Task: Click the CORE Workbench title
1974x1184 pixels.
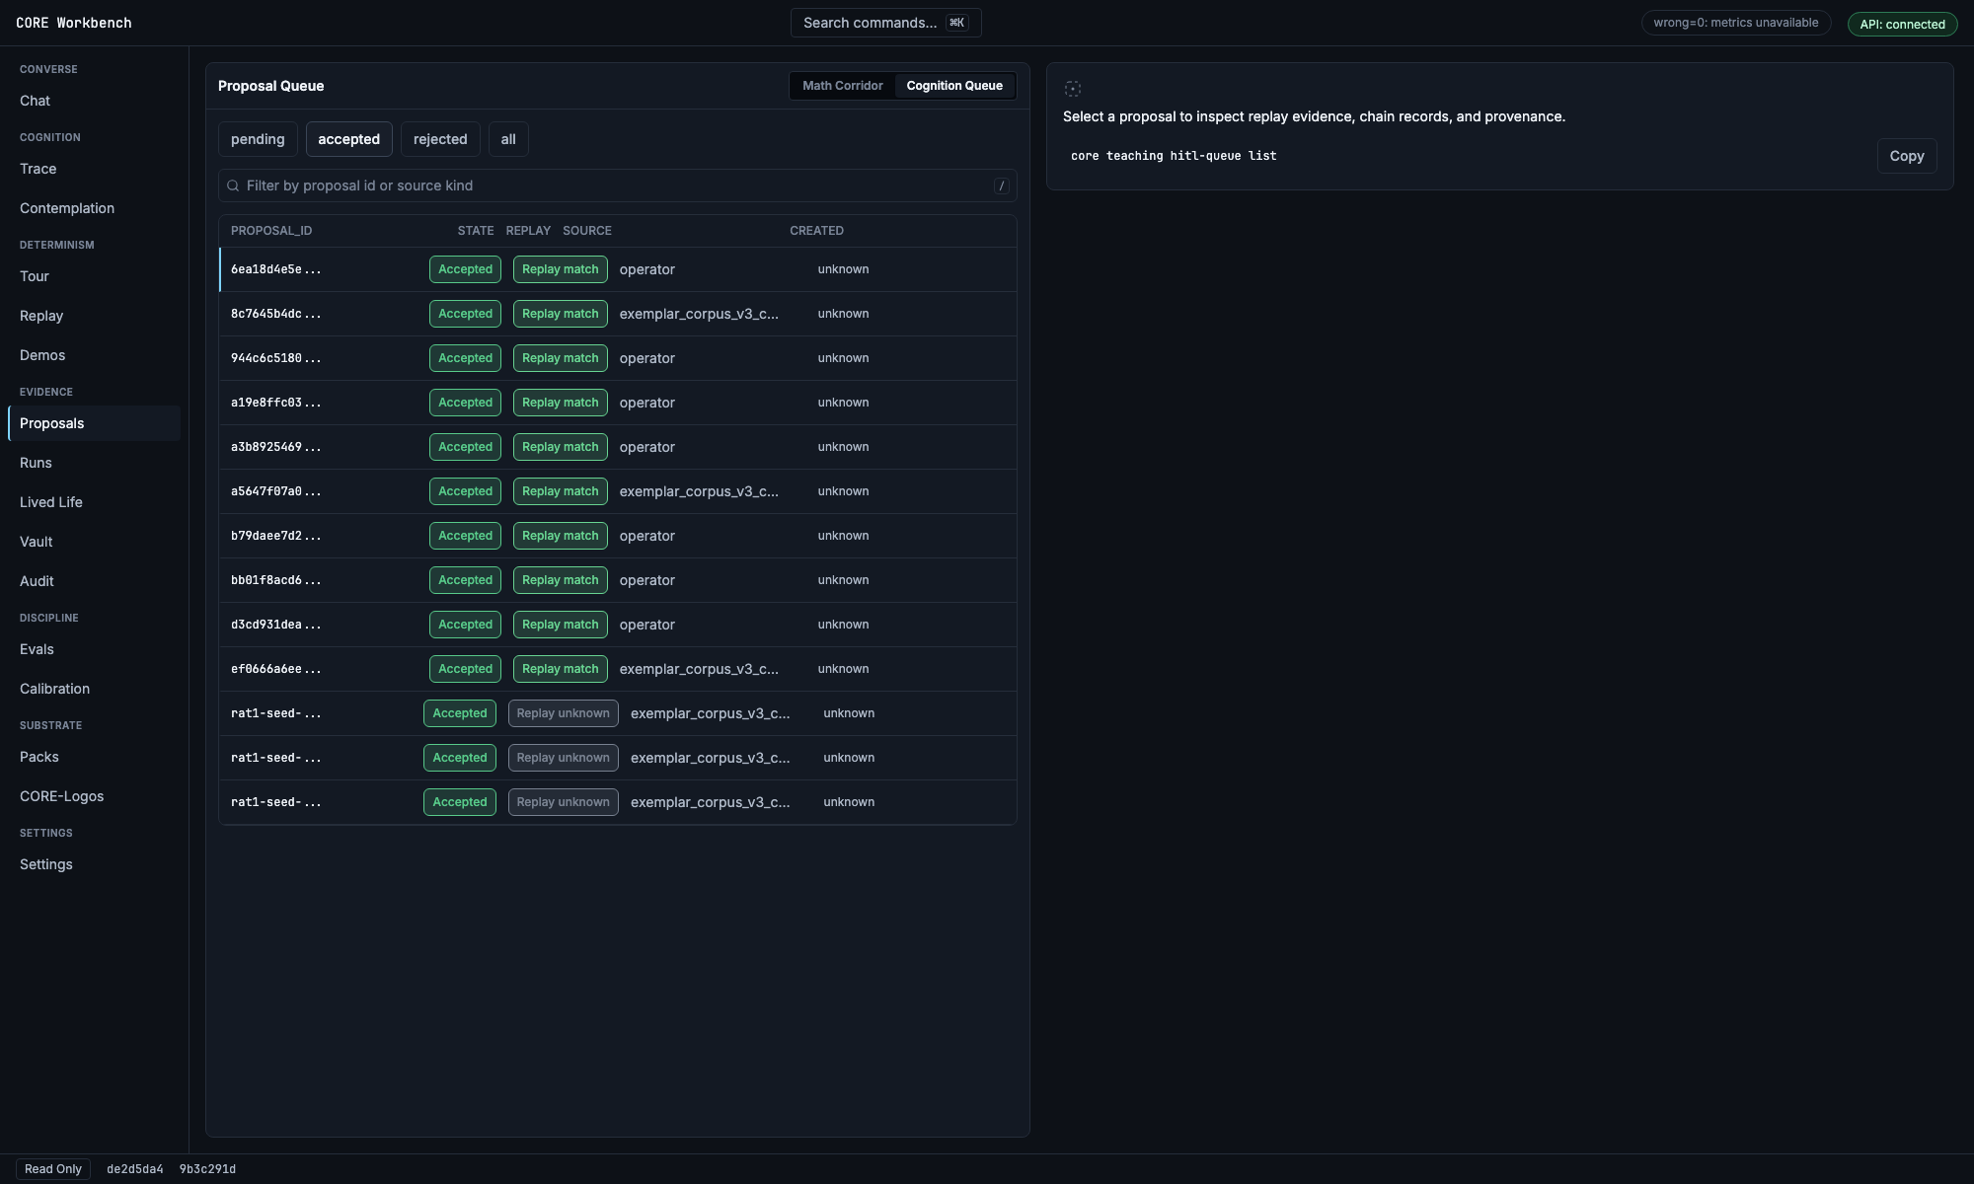Action: [x=74, y=23]
